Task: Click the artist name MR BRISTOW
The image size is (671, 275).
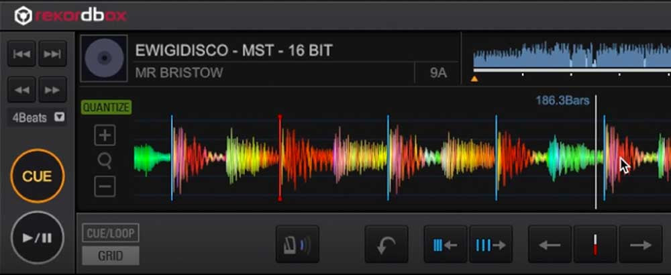Action: tap(179, 72)
